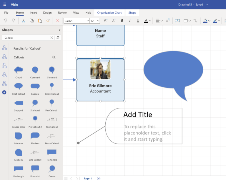Image resolution: width=226 pixels, height=180 pixels.
Task: Increase font size with larger A icon
Action: (x=106, y=21)
